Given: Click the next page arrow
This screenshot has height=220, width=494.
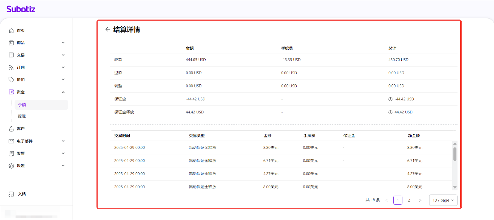Looking at the screenshot, I should [420, 200].
